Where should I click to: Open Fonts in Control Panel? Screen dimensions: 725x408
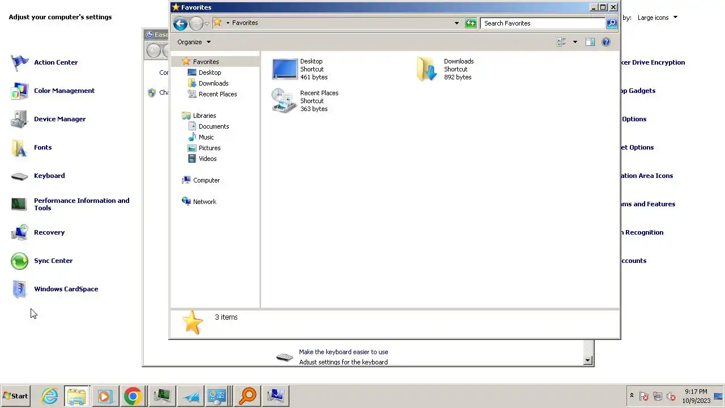pos(42,147)
